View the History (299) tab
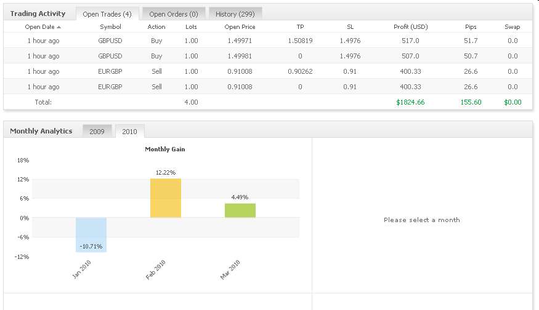The width and height of the screenshot is (539, 310). coord(235,14)
